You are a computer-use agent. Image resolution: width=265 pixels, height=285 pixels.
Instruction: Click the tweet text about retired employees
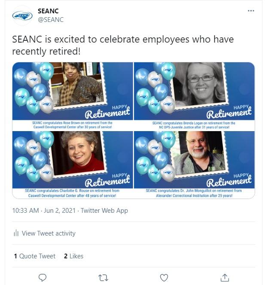pyautogui.click(x=123, y=45)
